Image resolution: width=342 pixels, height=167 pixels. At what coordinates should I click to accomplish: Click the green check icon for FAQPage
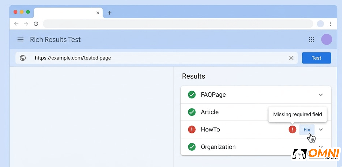(x=192, y=95)
